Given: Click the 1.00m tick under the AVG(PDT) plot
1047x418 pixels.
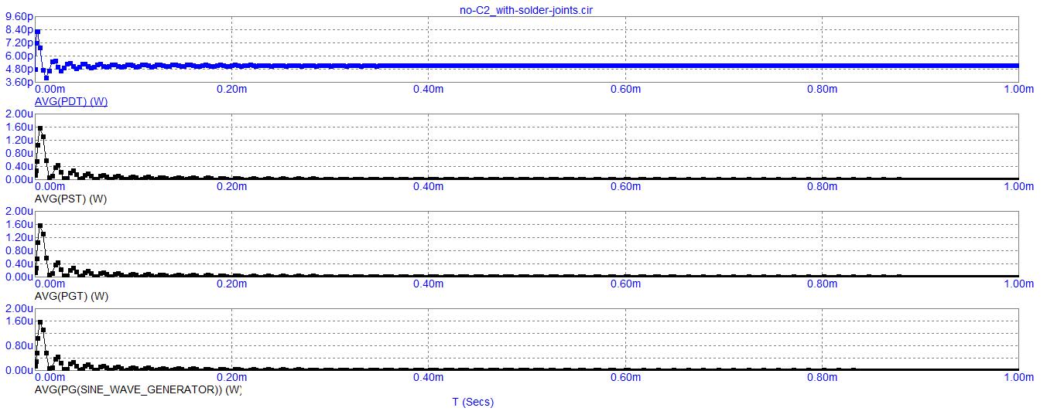Looking at the screenshot, I should [1018, 89].
